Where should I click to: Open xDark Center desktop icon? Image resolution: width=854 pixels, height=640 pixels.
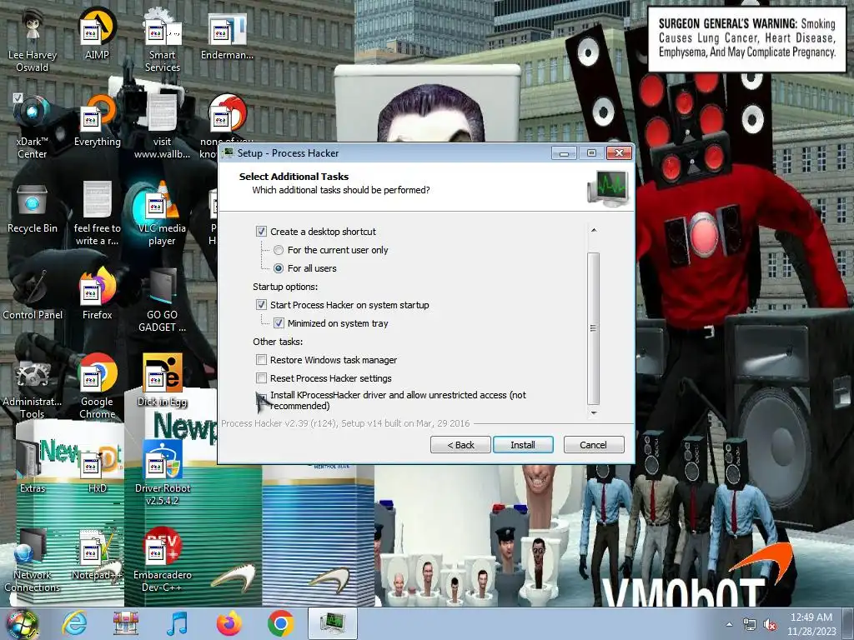point(33,127)
